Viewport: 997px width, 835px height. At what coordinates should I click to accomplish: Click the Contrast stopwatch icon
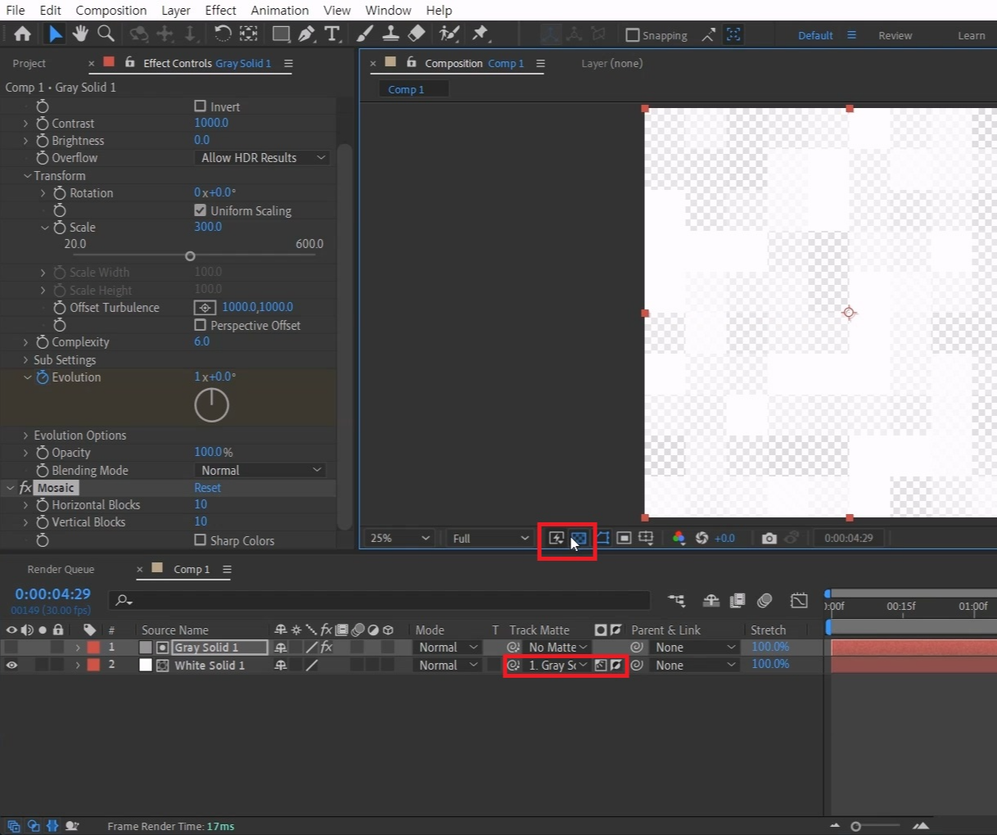[x=43, y=124]
